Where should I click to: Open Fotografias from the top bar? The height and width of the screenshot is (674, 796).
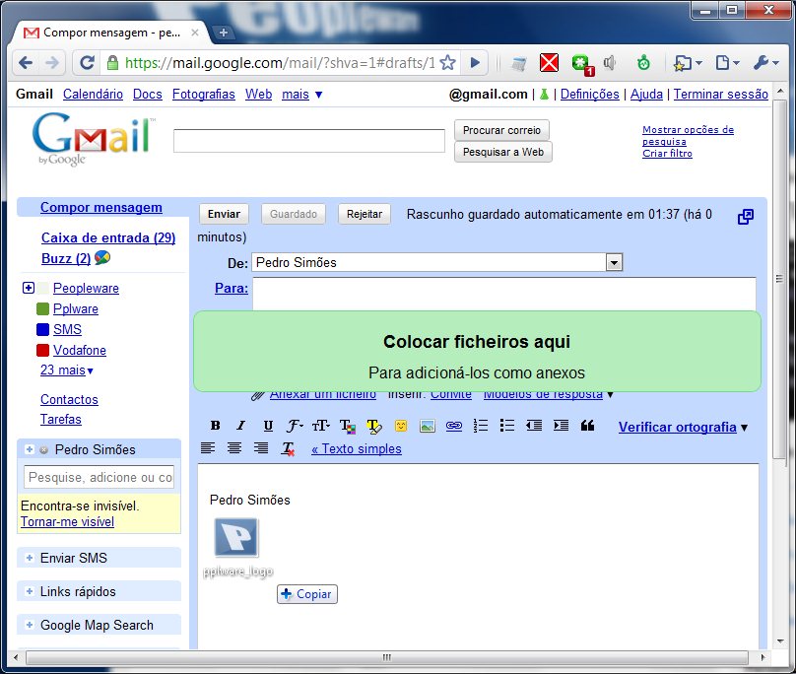coord(204,95)
